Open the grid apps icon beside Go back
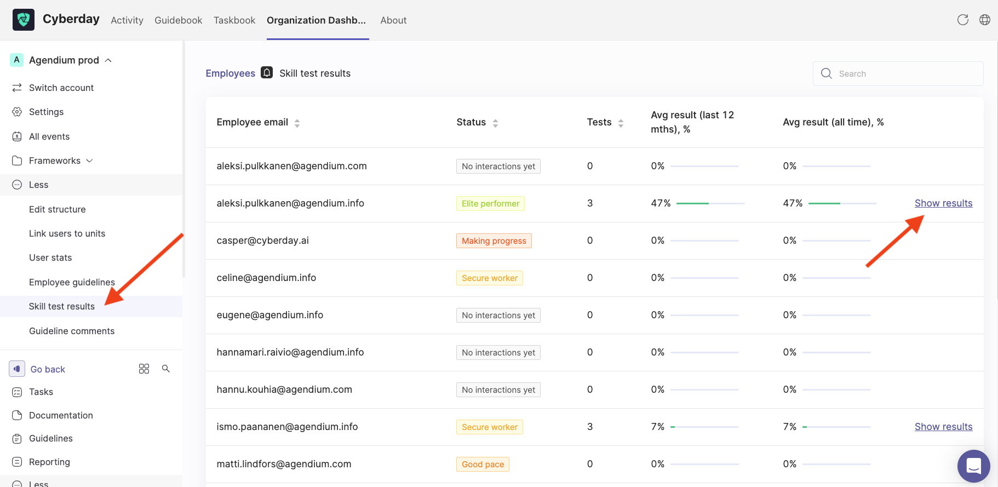Screen dimensions: 998x487 (x=144, y=369)
